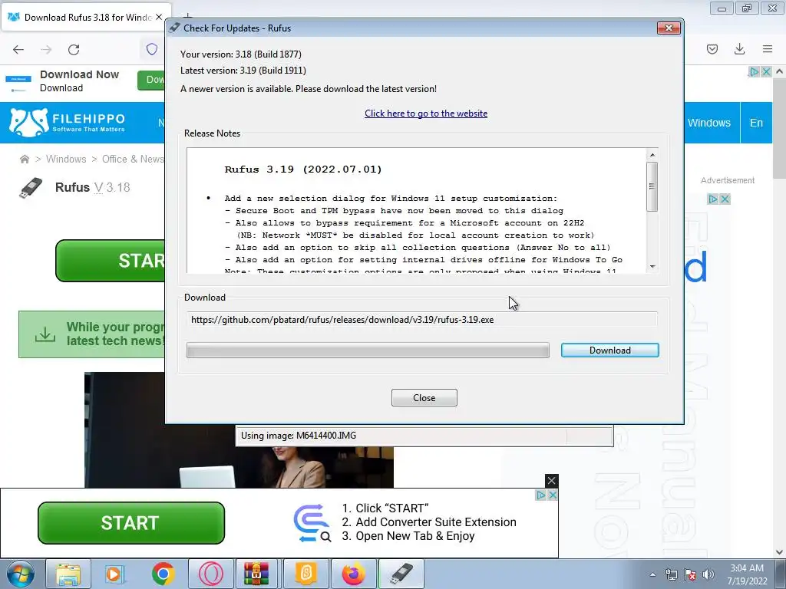
Task: Launch the media player from the taskbar
Action: [114, 574]
